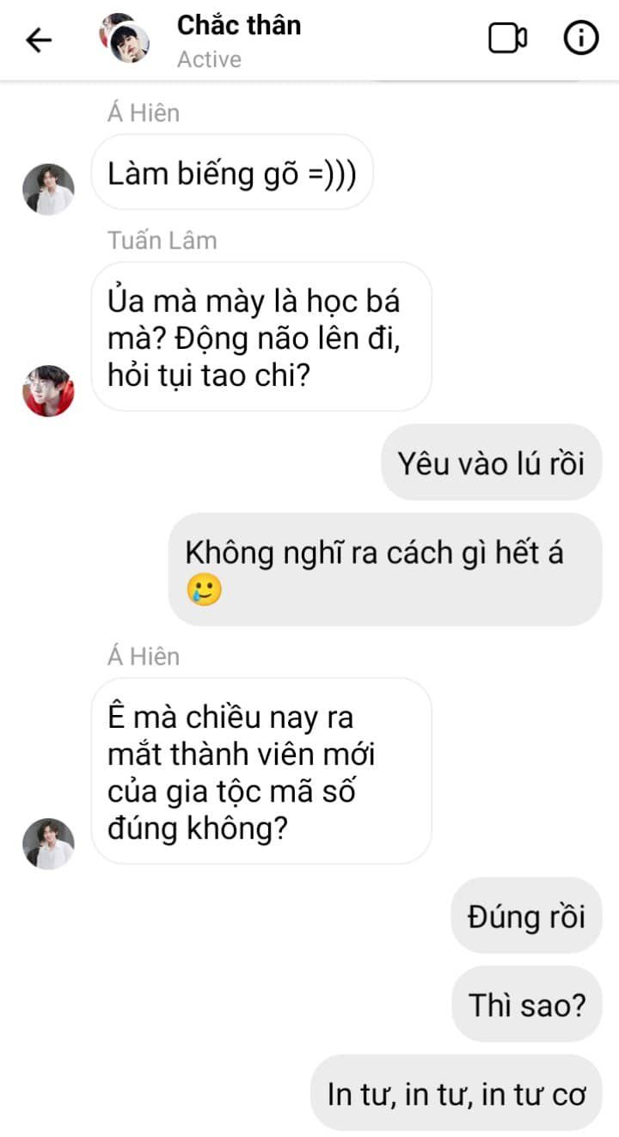Select the Không nghĩ ra cách gì hết á bubble

pyautogui.click(x=385, y=570)
